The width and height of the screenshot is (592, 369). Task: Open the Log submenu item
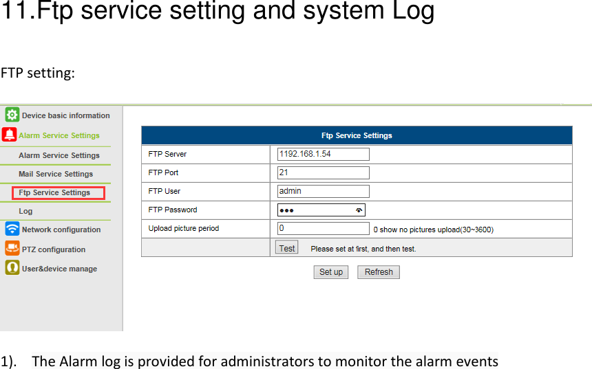point(25,211)
